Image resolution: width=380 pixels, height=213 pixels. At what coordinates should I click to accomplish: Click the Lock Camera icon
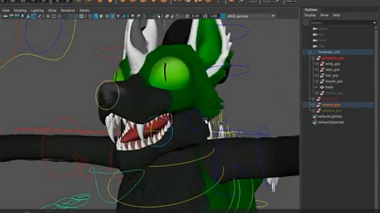coord(11,16)
